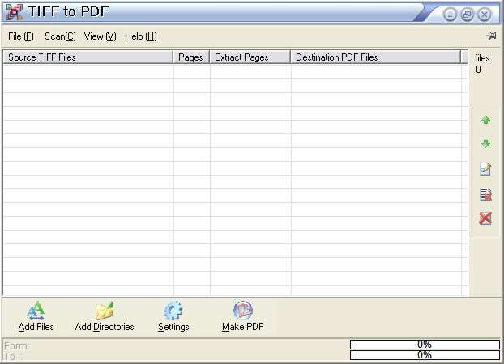Click the Source TIFF Files column header
The height and width of the screenshot is (364, 504).
[88, 57]
